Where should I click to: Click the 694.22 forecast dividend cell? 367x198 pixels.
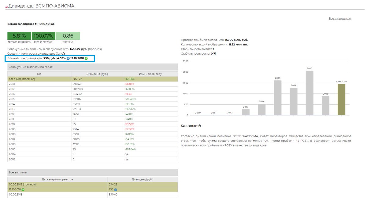(x=143, y=184)
